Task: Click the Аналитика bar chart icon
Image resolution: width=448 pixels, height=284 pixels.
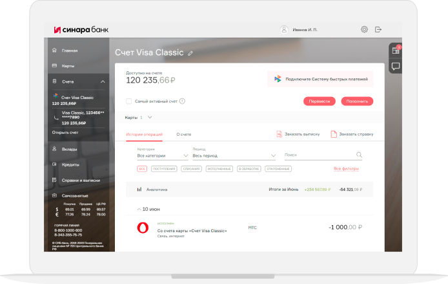Action: (x=139, y=190)
